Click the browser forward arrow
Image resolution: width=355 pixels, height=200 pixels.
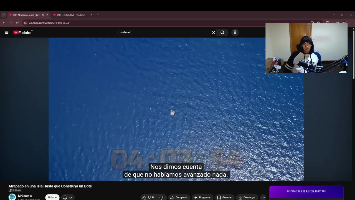coord(11,23)
